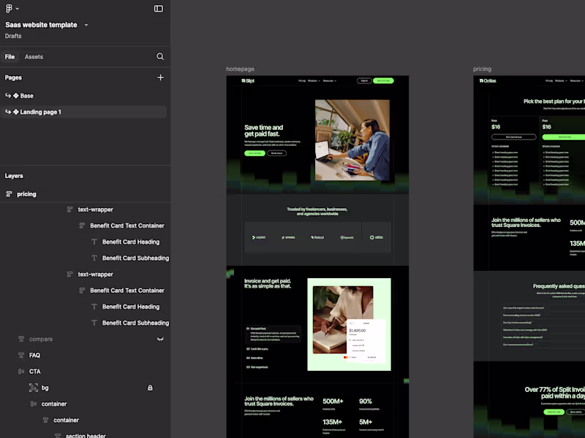This screenshot has width=585, height=438.
Task: Click 'Save time and get paid fast' heading
Action: click(x=264, y=131)
